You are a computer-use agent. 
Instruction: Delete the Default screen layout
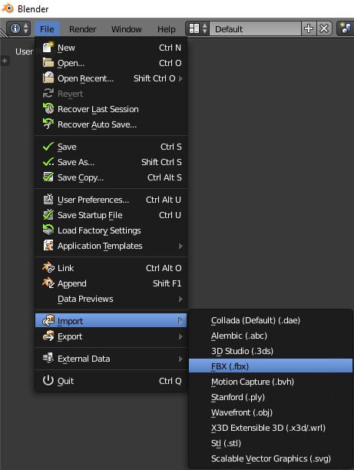(324, 28)
